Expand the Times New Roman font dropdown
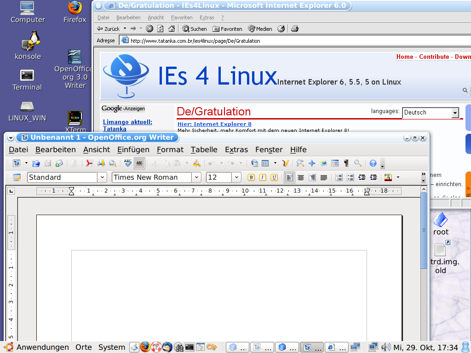471x353 pixels. click(196, 177)
